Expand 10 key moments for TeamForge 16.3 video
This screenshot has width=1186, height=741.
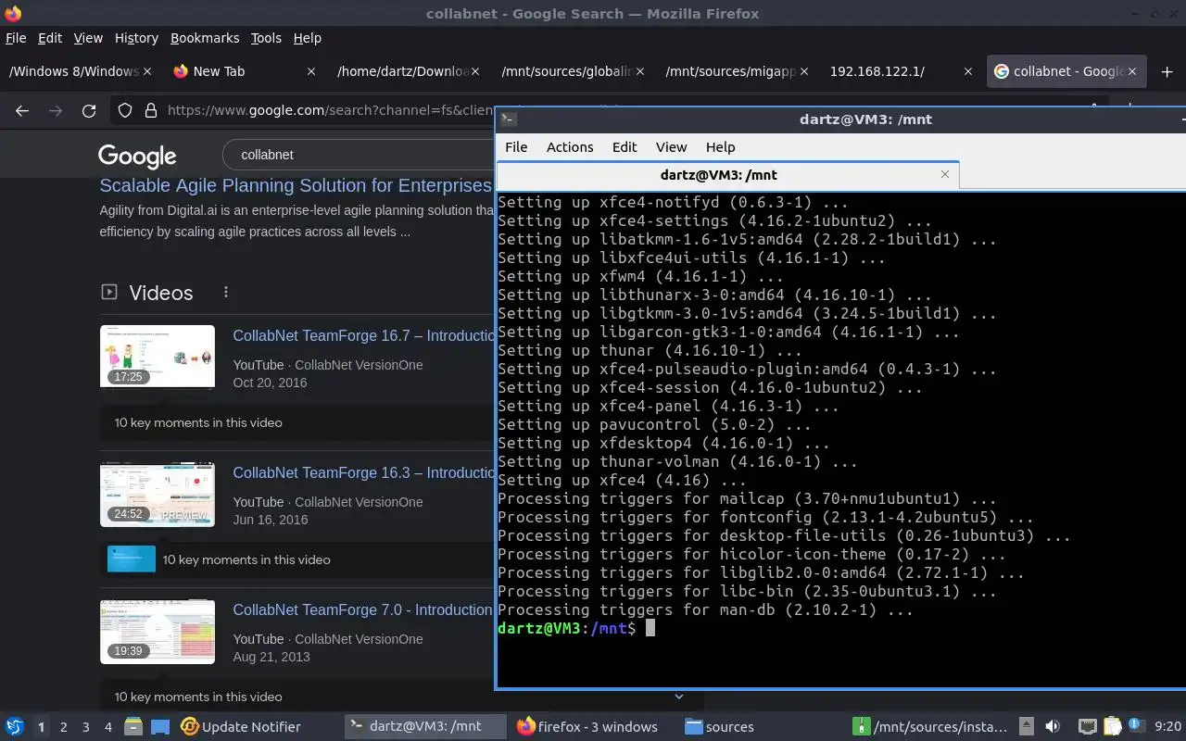coord(296,559)
